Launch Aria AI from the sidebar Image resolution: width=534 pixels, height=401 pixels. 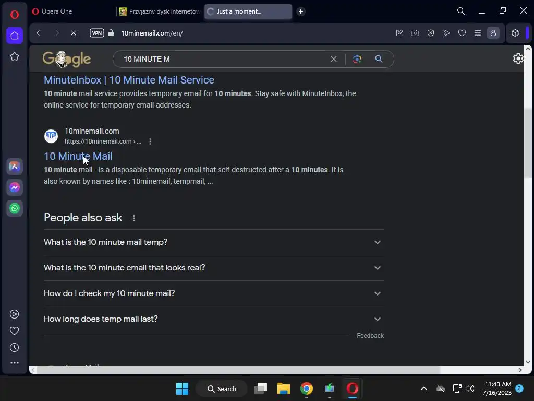pyautogui.click(x=14, y=167)
